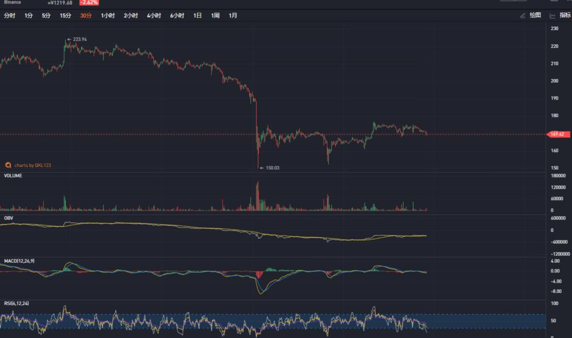Viewport: 572px width, 338px height.
Task: Select the 1月 monthly timeframe
Action: (x=233, y=16)
